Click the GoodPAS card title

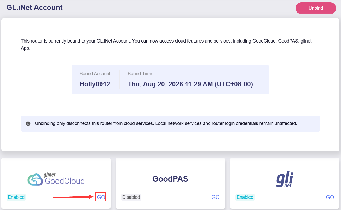tap(170, 179)
